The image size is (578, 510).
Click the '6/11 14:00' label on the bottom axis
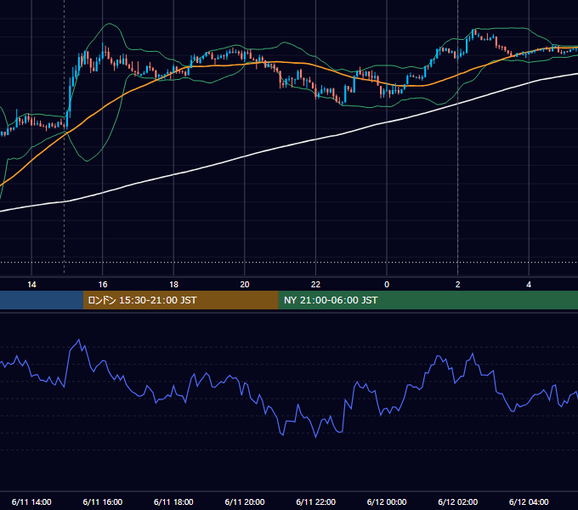pos(31,501)
